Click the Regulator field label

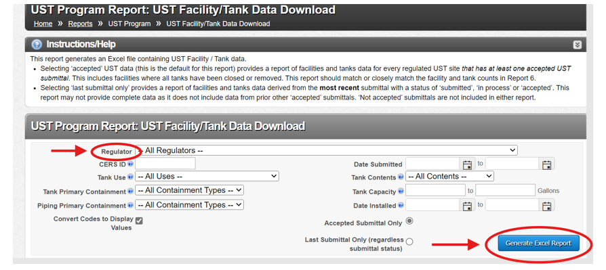tap(117, 152)
